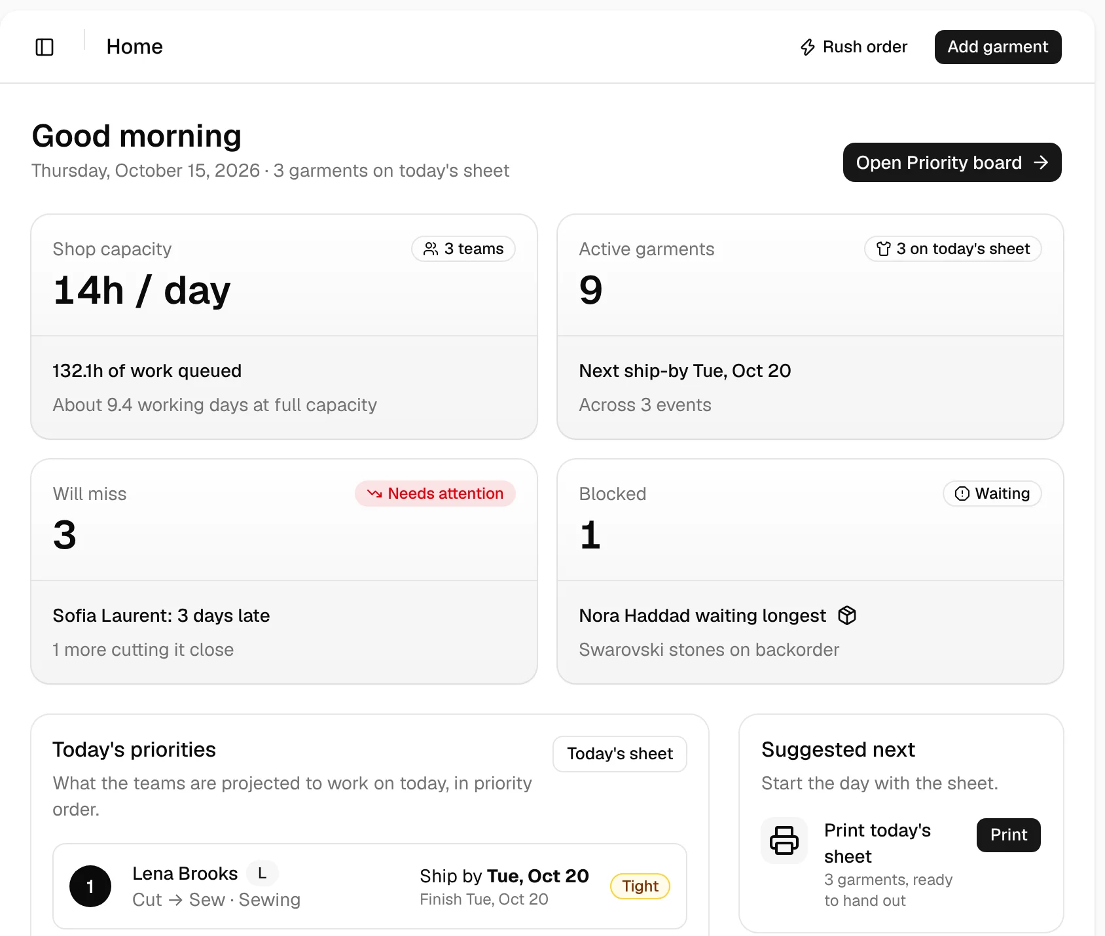Click the Tight status badge
This screenshot has height=936, width=1105.
pos(640,886)
